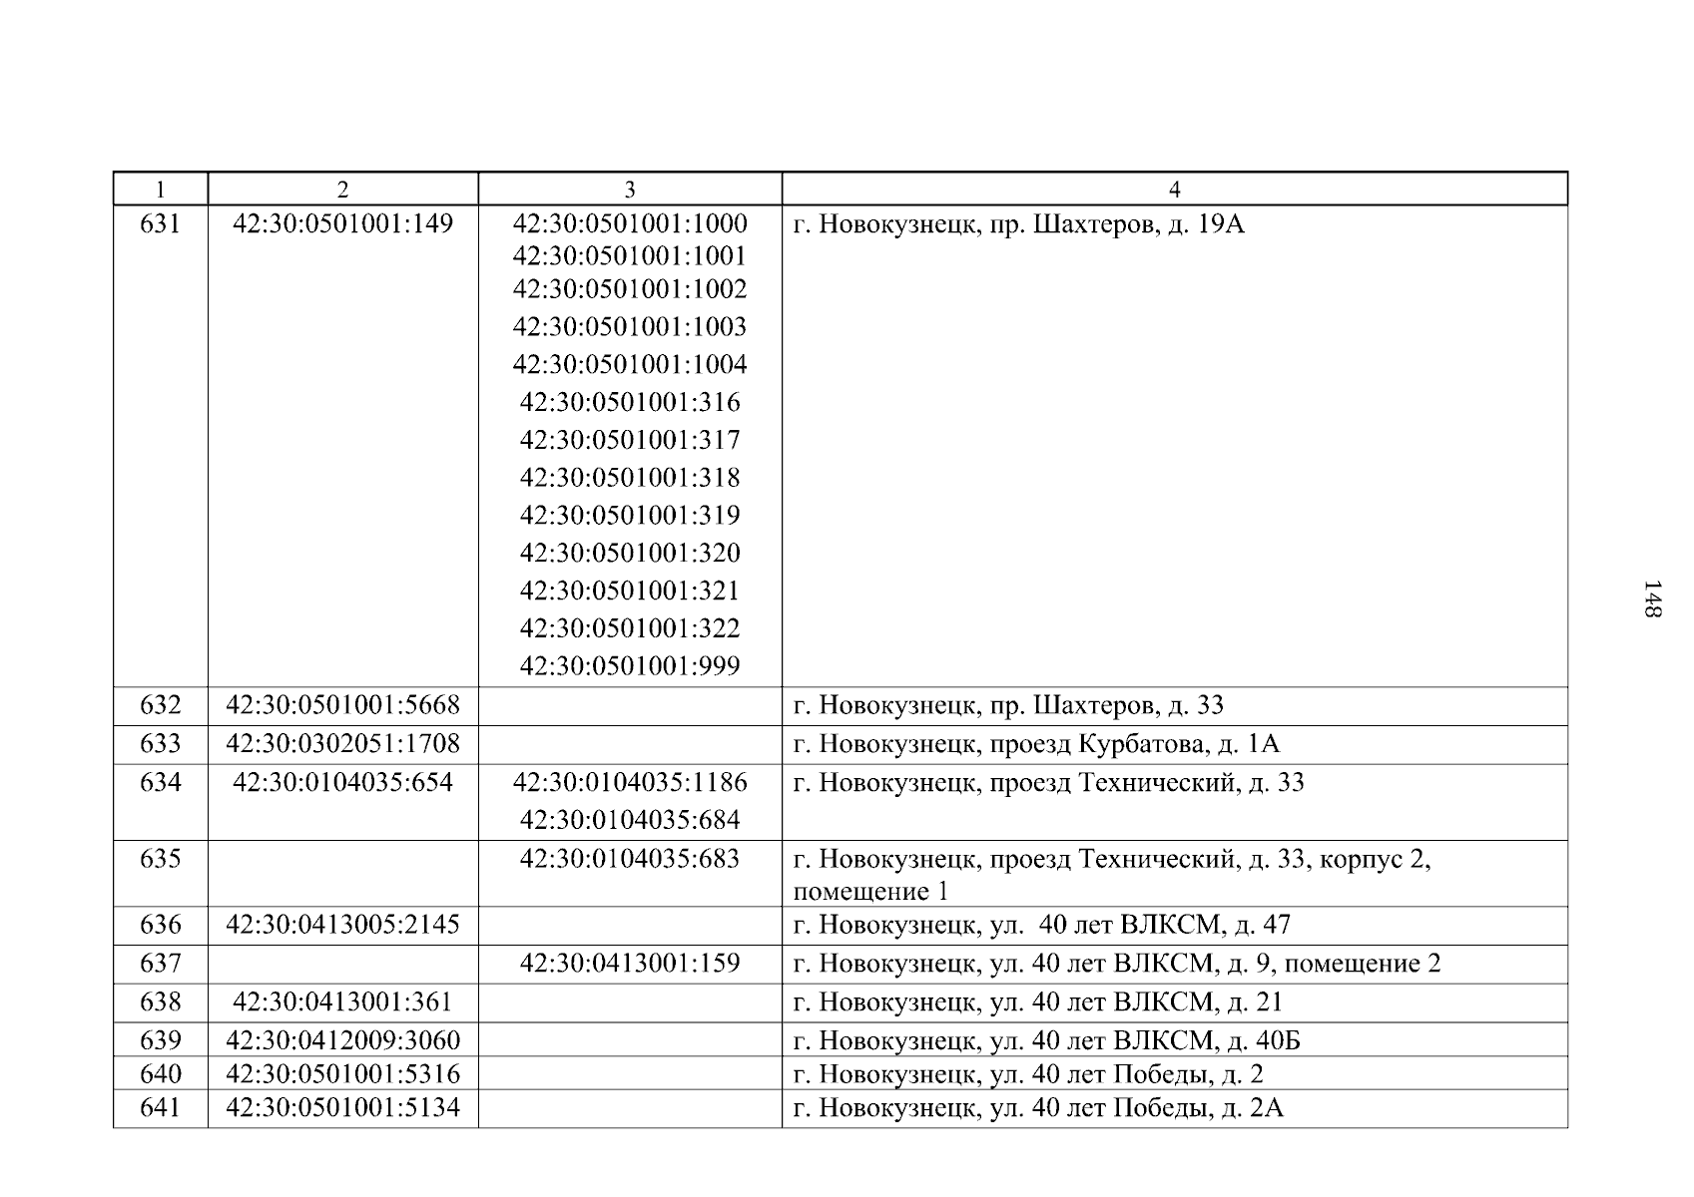Select row number 636
Screen dimensions: 1694x1197
pos(161,925)
